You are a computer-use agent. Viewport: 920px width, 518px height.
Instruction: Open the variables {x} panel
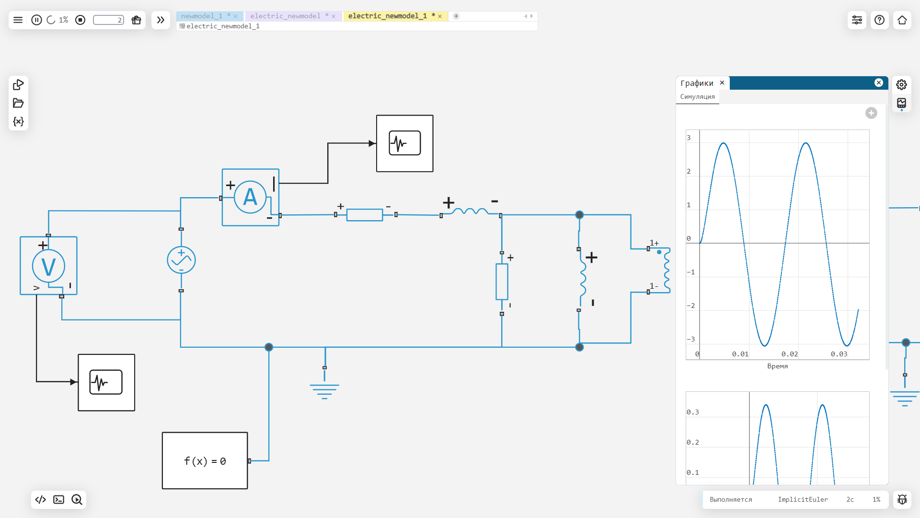coord(18,121)
